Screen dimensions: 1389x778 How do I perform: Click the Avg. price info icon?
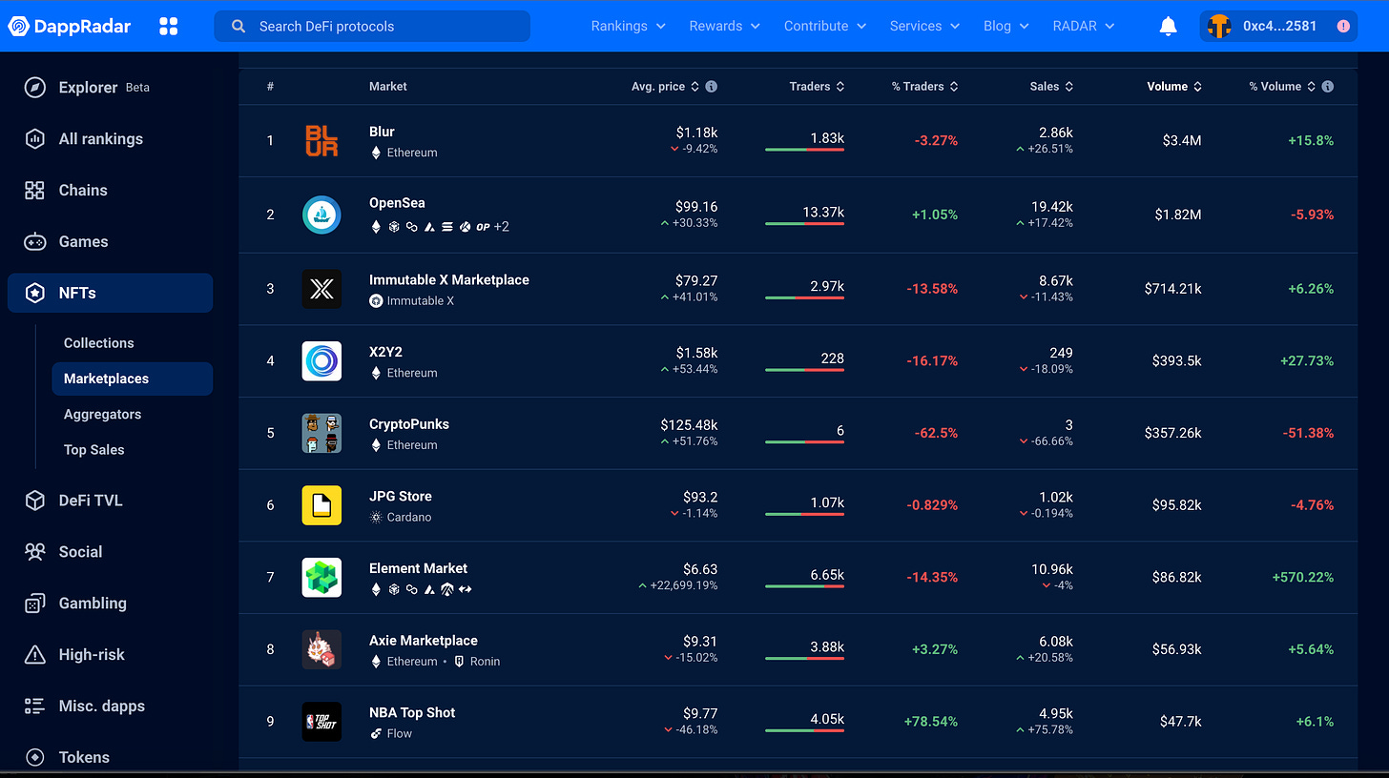712,87
